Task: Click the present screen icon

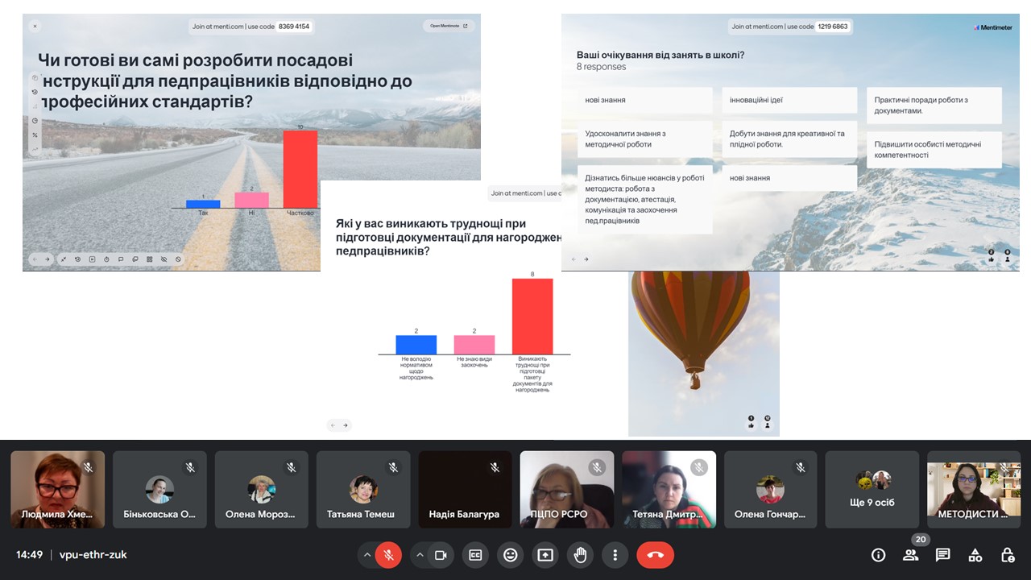Action: pos(545,555)
